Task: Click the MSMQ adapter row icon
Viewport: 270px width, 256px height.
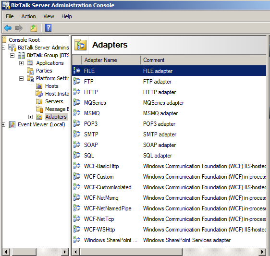Action: tap(77, 113)
